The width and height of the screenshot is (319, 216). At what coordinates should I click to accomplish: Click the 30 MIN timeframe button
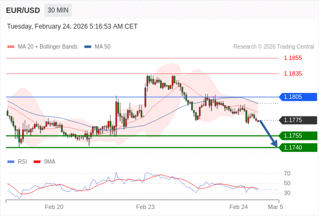click(58, 10)
